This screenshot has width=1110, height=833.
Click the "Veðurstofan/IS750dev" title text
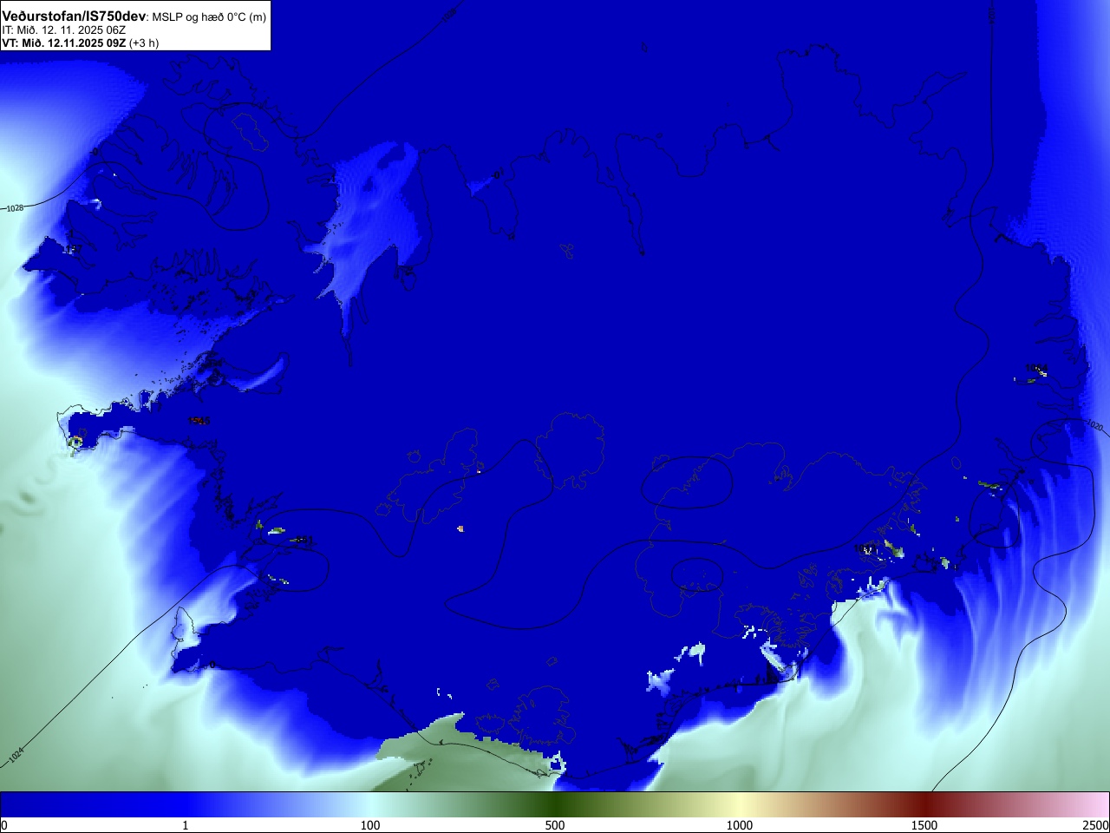pyautogui.click(x=75, y=16)
